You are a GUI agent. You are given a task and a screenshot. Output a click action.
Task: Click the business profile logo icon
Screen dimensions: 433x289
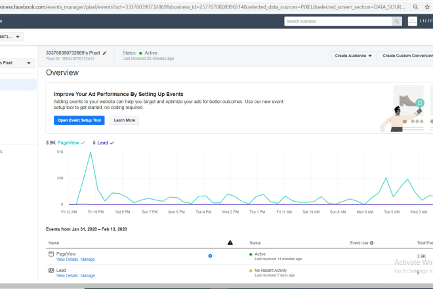[x=413, y=21]
